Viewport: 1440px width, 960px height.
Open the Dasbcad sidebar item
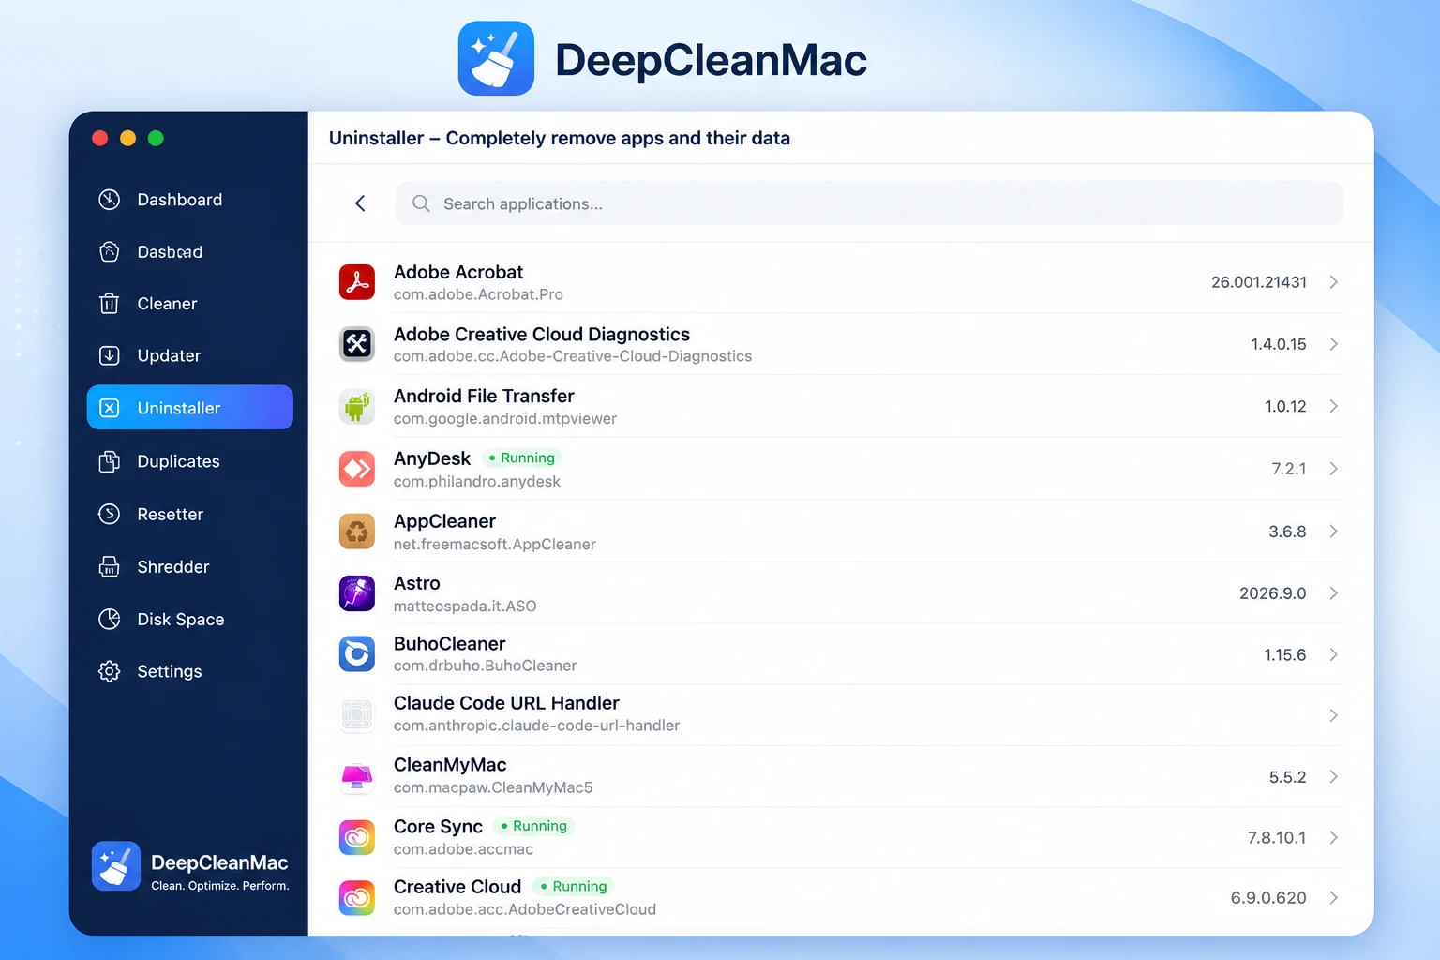tap(189, 251)
